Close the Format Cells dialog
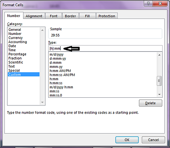 coord(160,3)
